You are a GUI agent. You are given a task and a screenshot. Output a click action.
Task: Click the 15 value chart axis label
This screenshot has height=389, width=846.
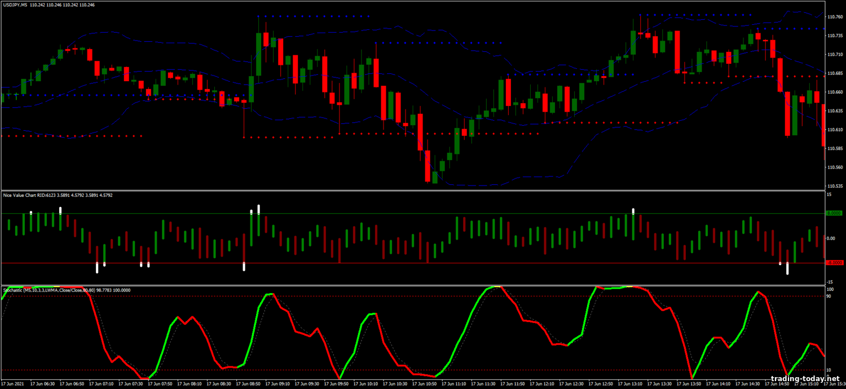click(x=829, y=195)
